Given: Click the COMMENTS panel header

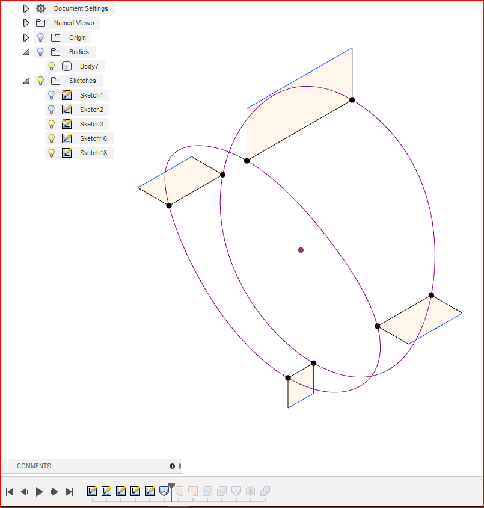Looking at the screenshot, I should point(34,466).
